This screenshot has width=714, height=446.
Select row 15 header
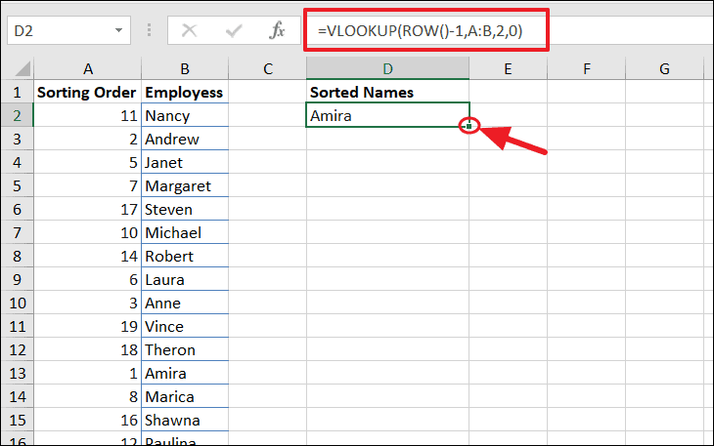pos(17,420)
